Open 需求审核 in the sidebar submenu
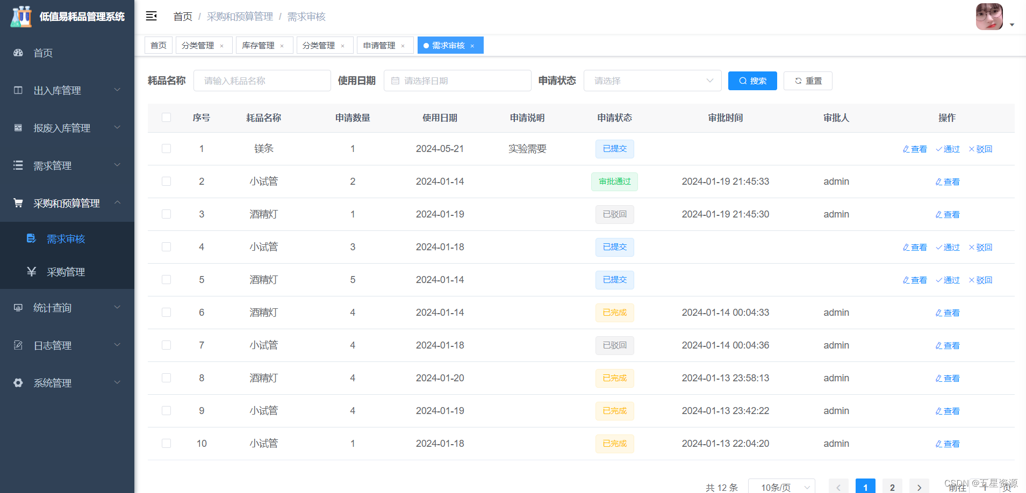The image size is (1026, 493). click(67, 239)
